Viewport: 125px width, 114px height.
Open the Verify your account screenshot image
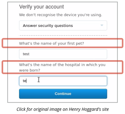tap(62, 52)
